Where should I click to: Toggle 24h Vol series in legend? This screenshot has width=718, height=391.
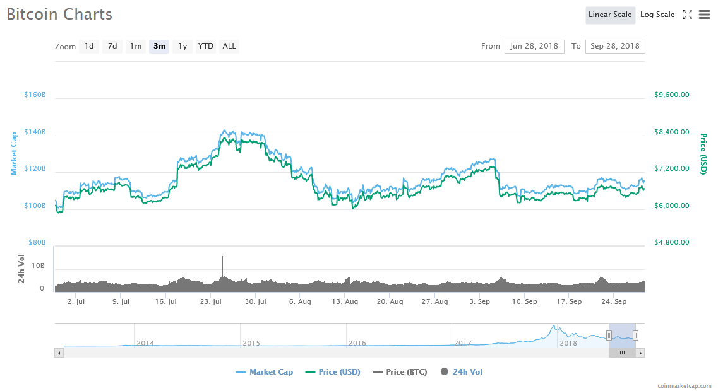[462, 372]
